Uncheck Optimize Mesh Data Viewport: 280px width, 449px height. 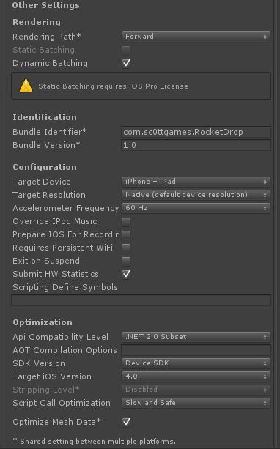click(126, 422)
